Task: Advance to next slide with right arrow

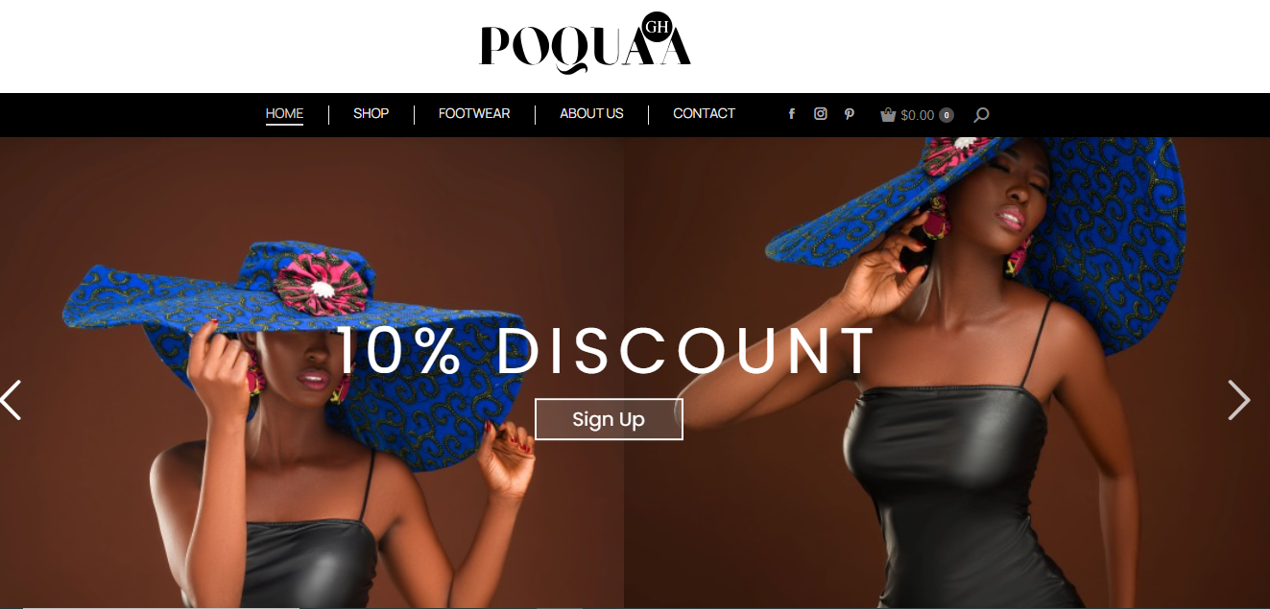Action: pos(1238,400)
